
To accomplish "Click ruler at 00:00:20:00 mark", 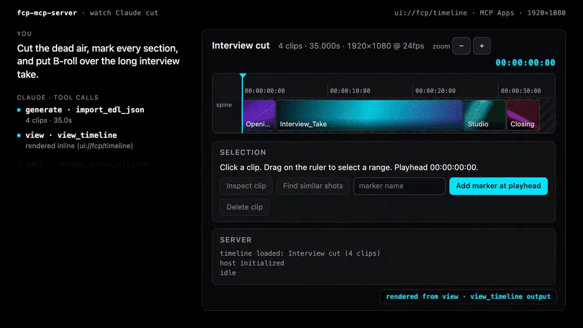I will pyautogui.click(x=435, y=91).
